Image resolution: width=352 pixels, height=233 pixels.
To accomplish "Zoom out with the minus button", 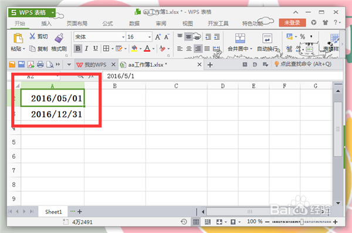I will 267,222.
